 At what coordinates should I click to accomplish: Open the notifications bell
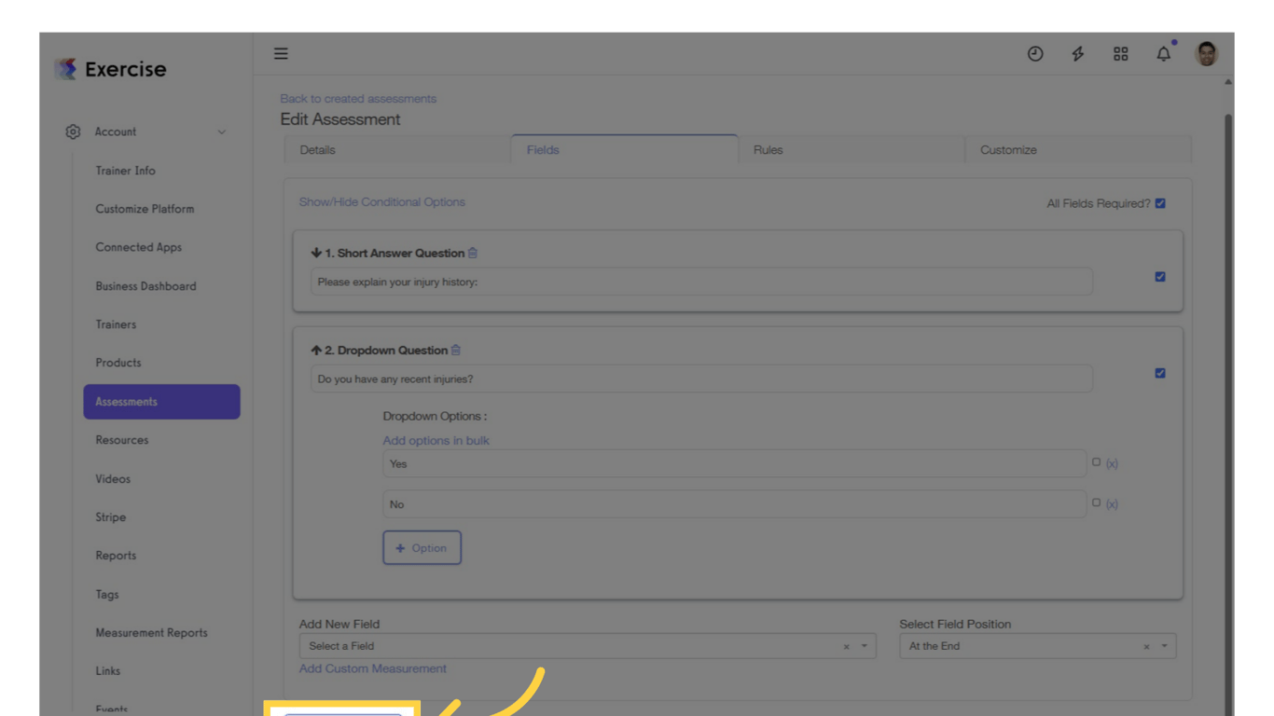pos(1163,53)
